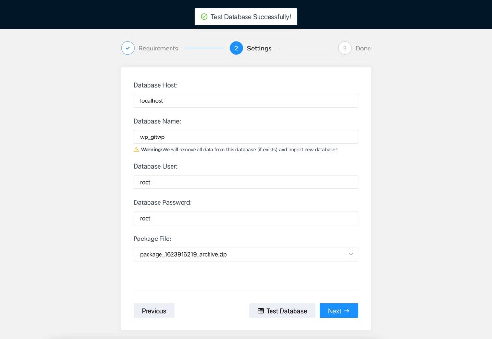Click the Test Database Successfully notification text
This screenshot has height=339, width=492.
250,17
